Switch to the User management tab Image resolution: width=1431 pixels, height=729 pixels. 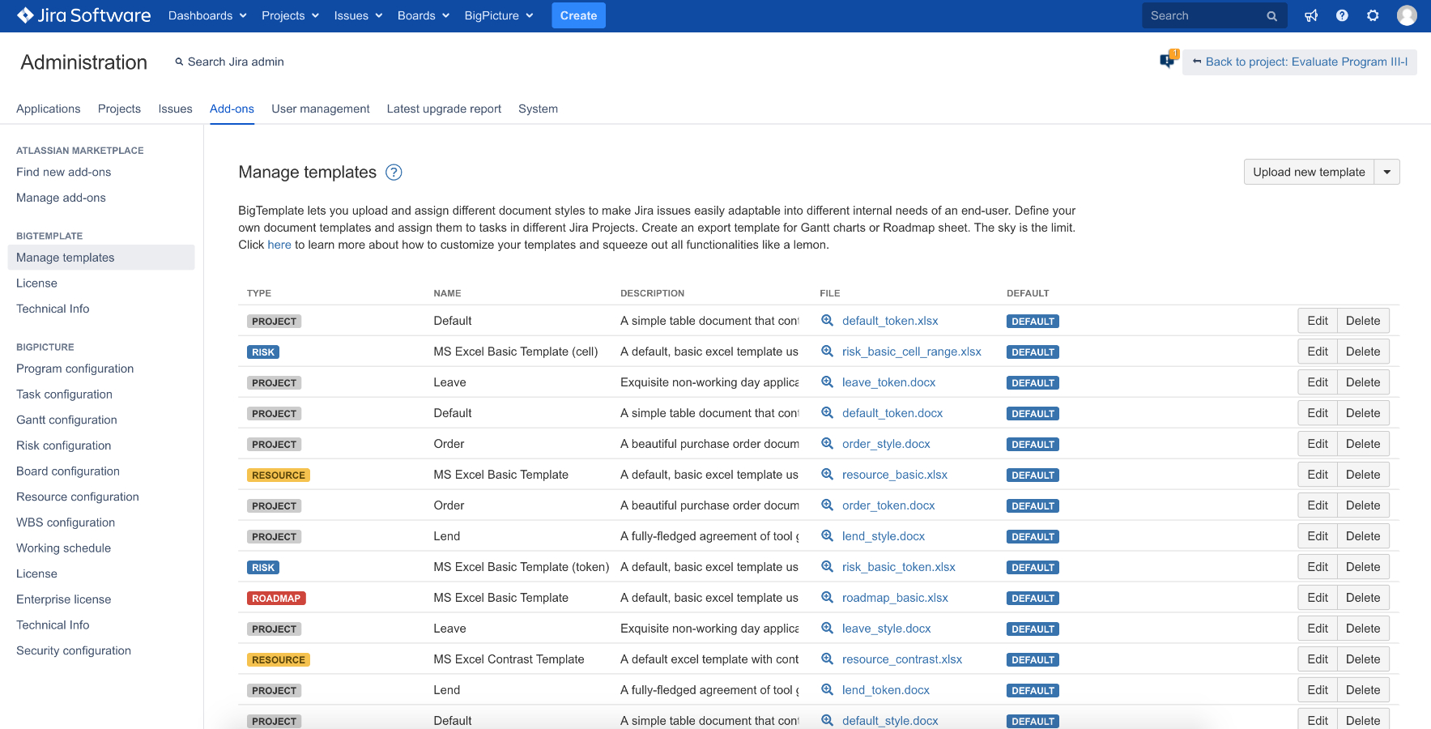[321, 109]
